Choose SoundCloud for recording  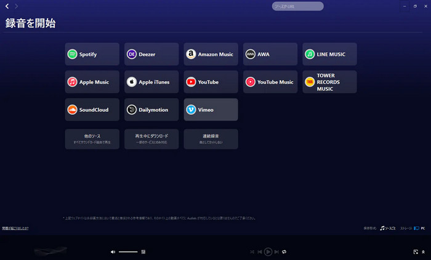92,109
